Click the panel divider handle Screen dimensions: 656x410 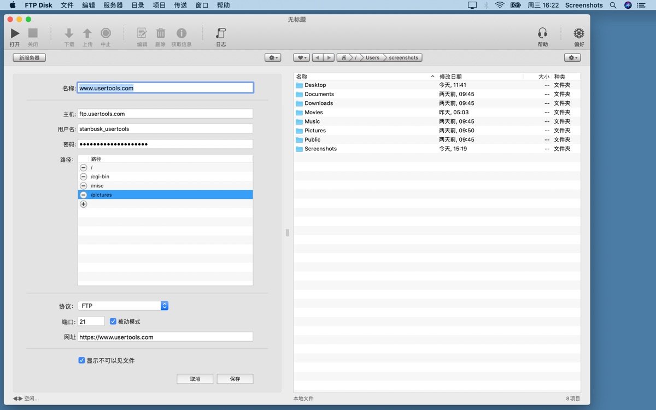[288, 233]
